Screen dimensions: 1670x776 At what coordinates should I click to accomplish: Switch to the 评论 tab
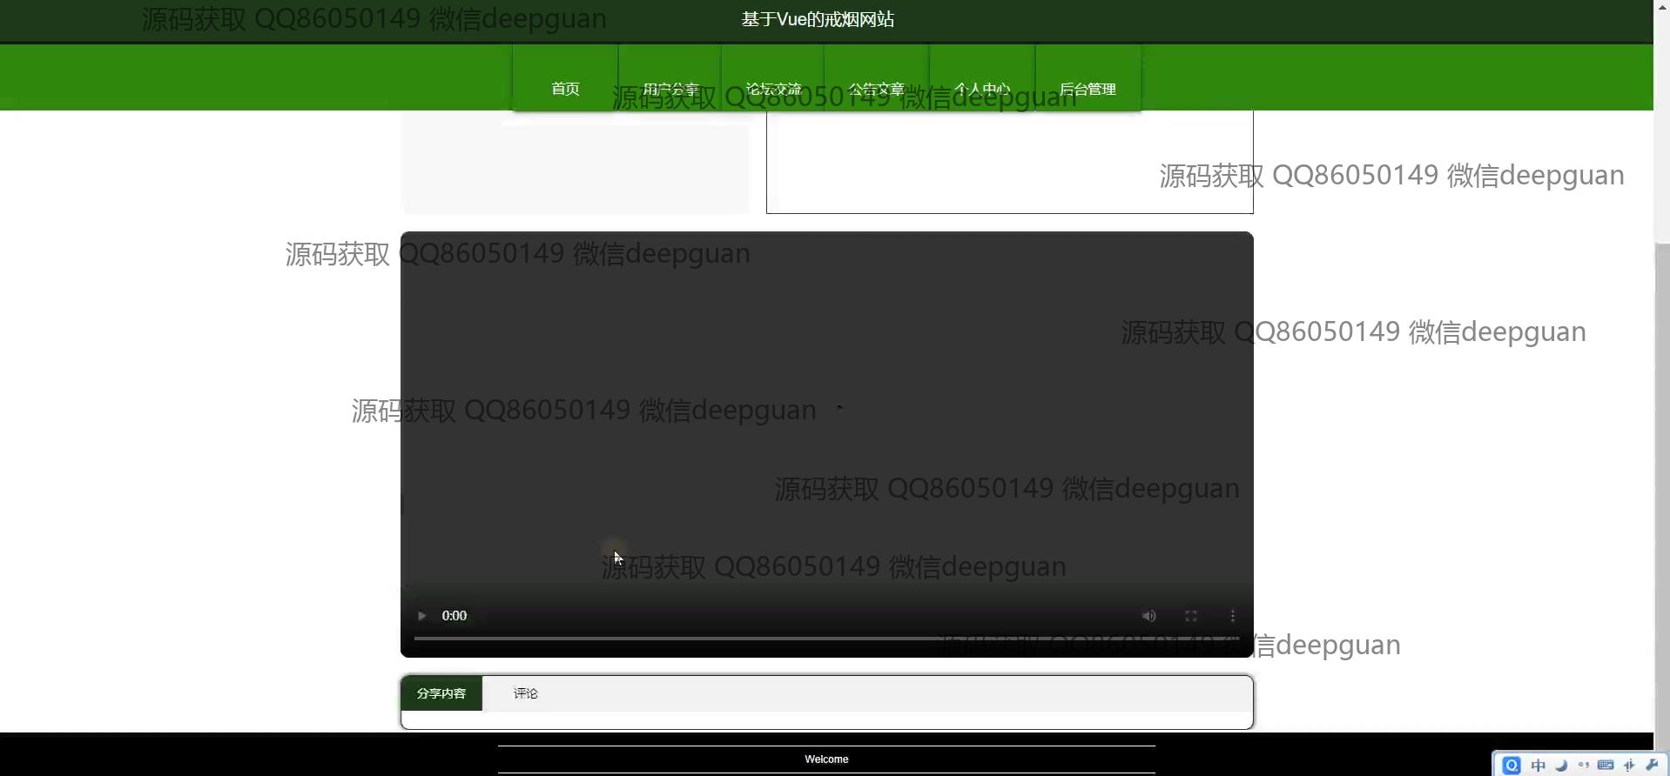pyautogui.click(x=526, y=693)
